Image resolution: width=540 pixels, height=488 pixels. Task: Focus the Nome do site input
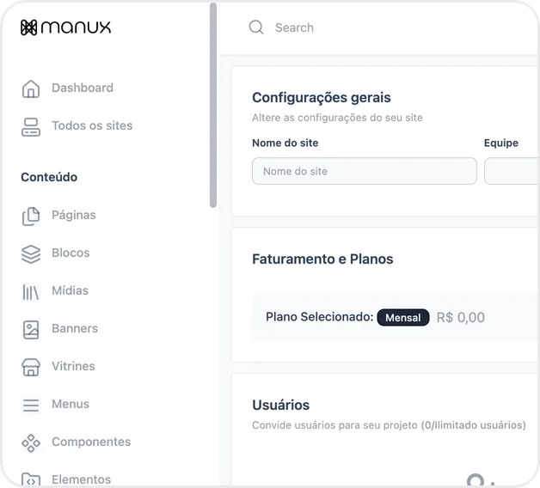[364, 171]
